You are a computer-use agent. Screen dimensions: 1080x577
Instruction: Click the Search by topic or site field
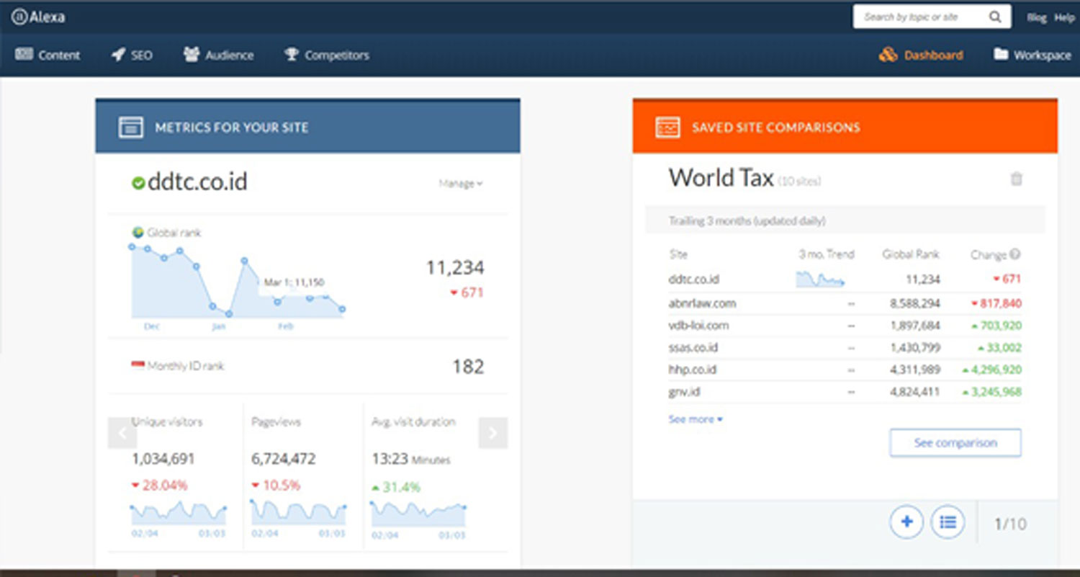pyautogui.click(x=921, y=17)
